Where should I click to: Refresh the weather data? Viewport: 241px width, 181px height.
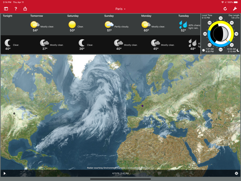tap(225, 9)
